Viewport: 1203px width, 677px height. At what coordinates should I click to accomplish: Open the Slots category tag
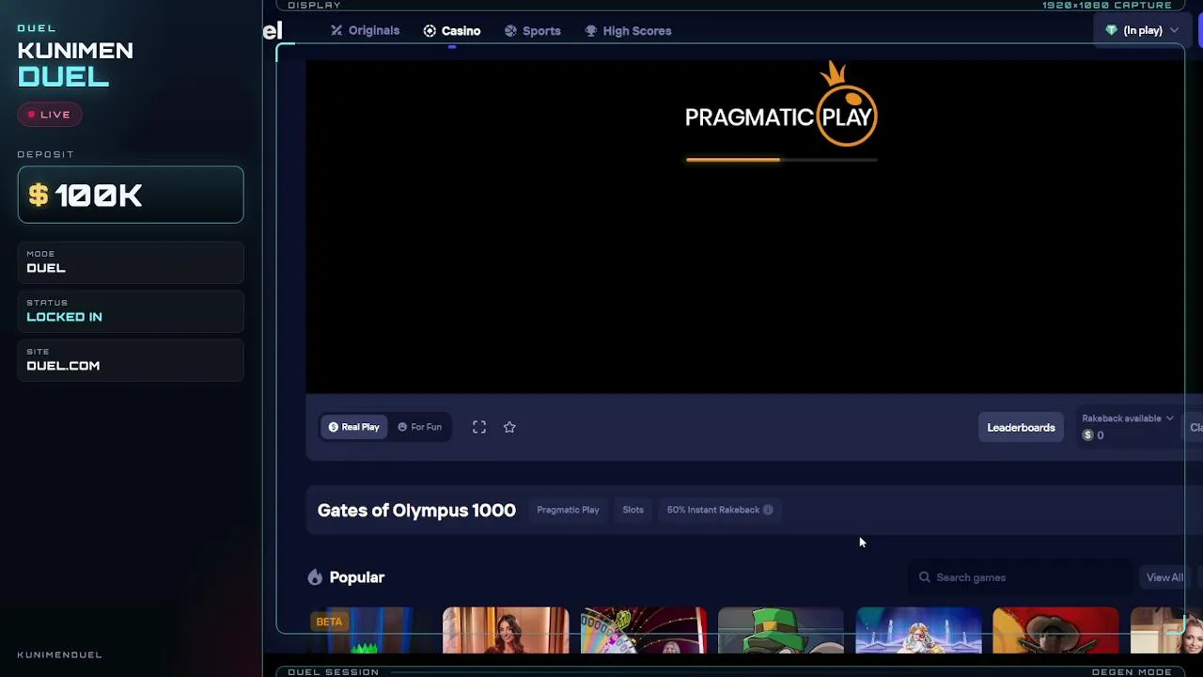point(633,510)
